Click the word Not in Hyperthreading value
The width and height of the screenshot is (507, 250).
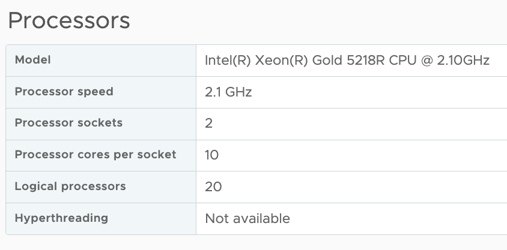click(216, 218)
